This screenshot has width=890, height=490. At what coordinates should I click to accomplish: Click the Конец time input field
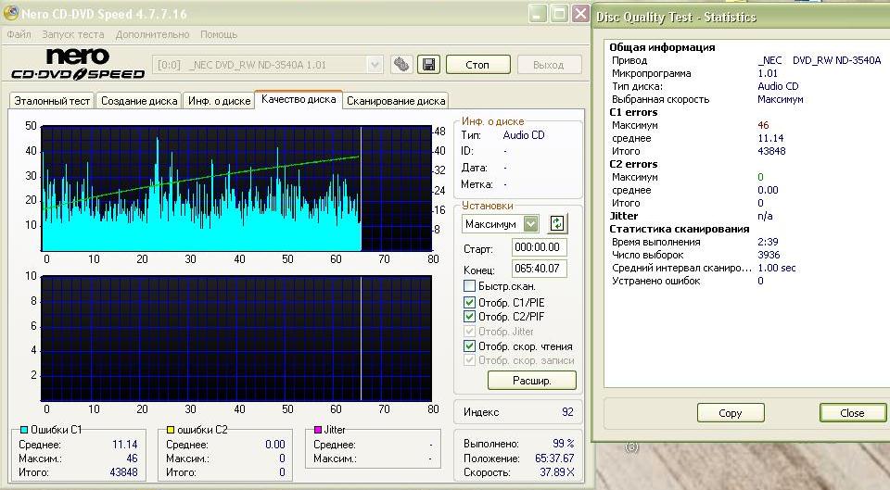coord(539,269)
